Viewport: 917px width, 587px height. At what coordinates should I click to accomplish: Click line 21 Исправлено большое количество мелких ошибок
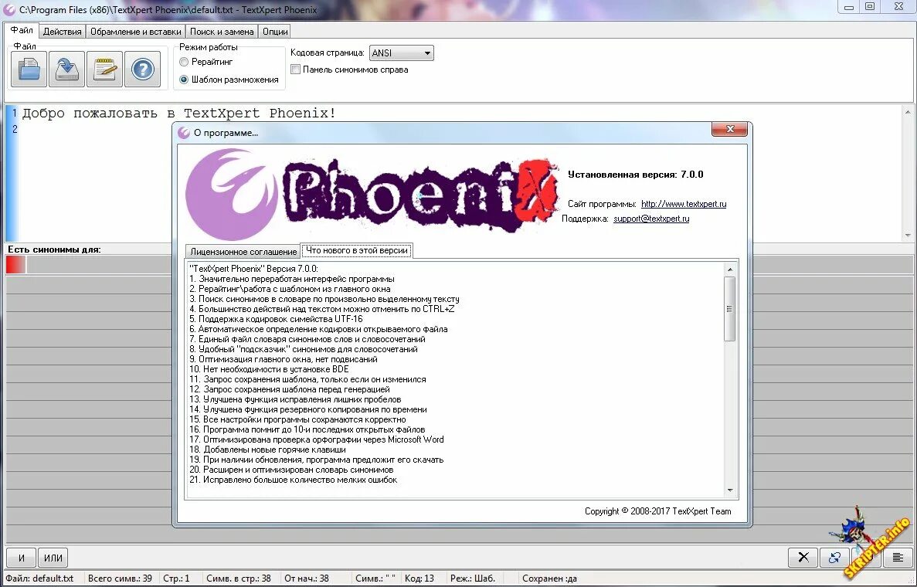pos(293,480)
